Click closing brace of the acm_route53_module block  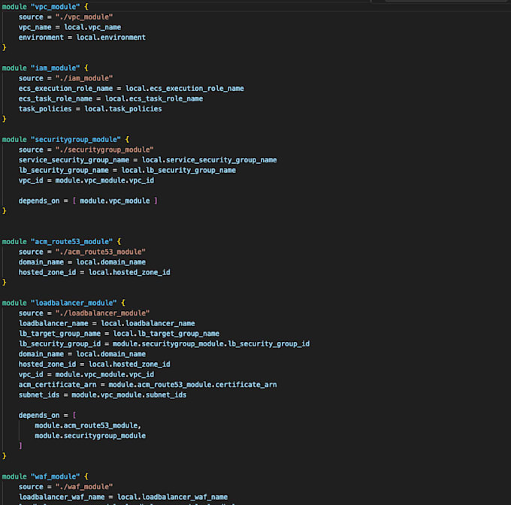point(5,283)
